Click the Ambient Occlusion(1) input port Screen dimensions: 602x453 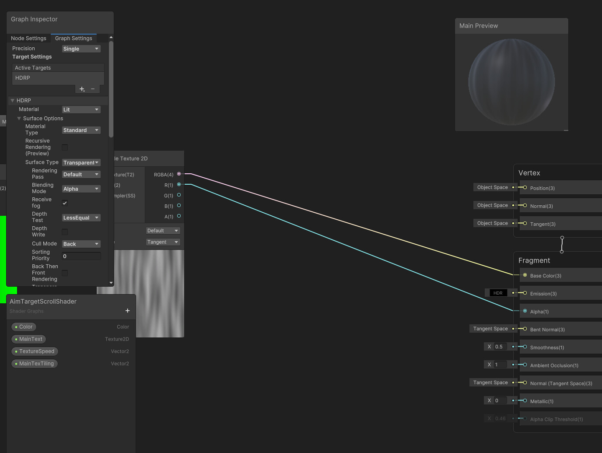click(525, 365)
